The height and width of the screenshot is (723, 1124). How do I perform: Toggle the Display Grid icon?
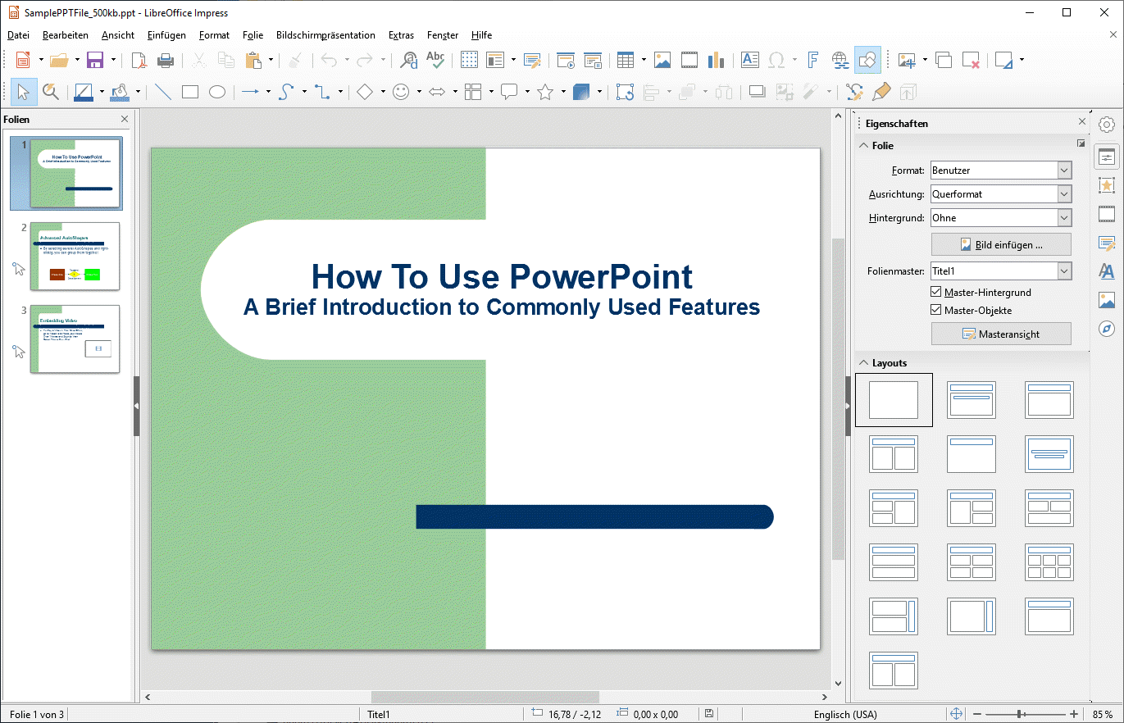tap(469, 60)
